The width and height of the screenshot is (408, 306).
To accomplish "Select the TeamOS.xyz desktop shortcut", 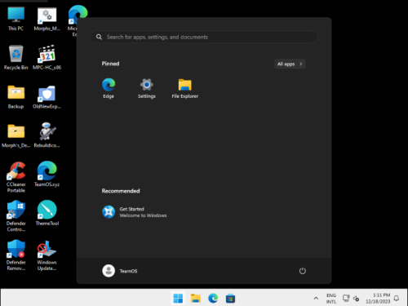I will (47, 175).
